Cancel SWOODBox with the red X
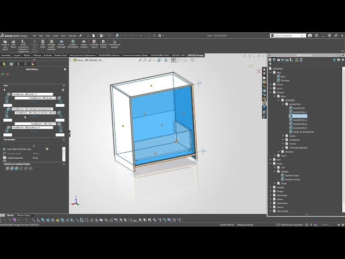The image size is (345, 259). (x=8, y=74)
